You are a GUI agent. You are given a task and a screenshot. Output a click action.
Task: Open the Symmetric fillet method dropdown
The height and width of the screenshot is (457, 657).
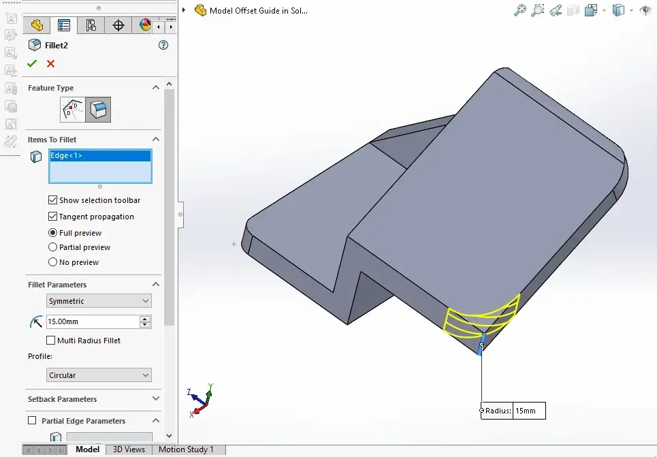[99, 301]
